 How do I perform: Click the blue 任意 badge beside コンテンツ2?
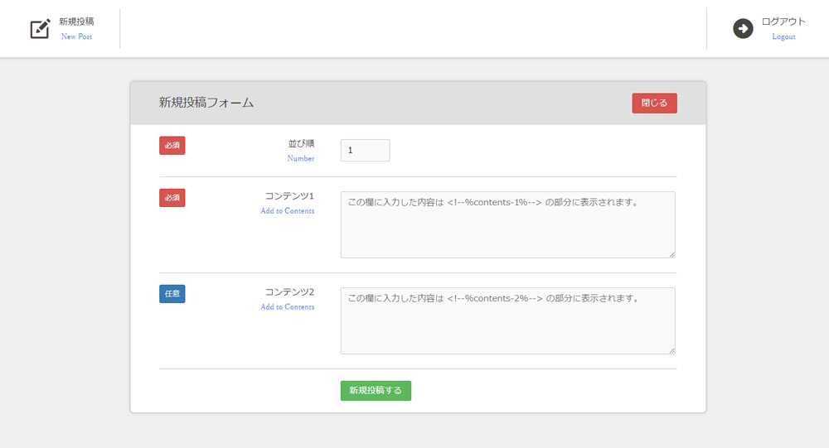(172, 294)
